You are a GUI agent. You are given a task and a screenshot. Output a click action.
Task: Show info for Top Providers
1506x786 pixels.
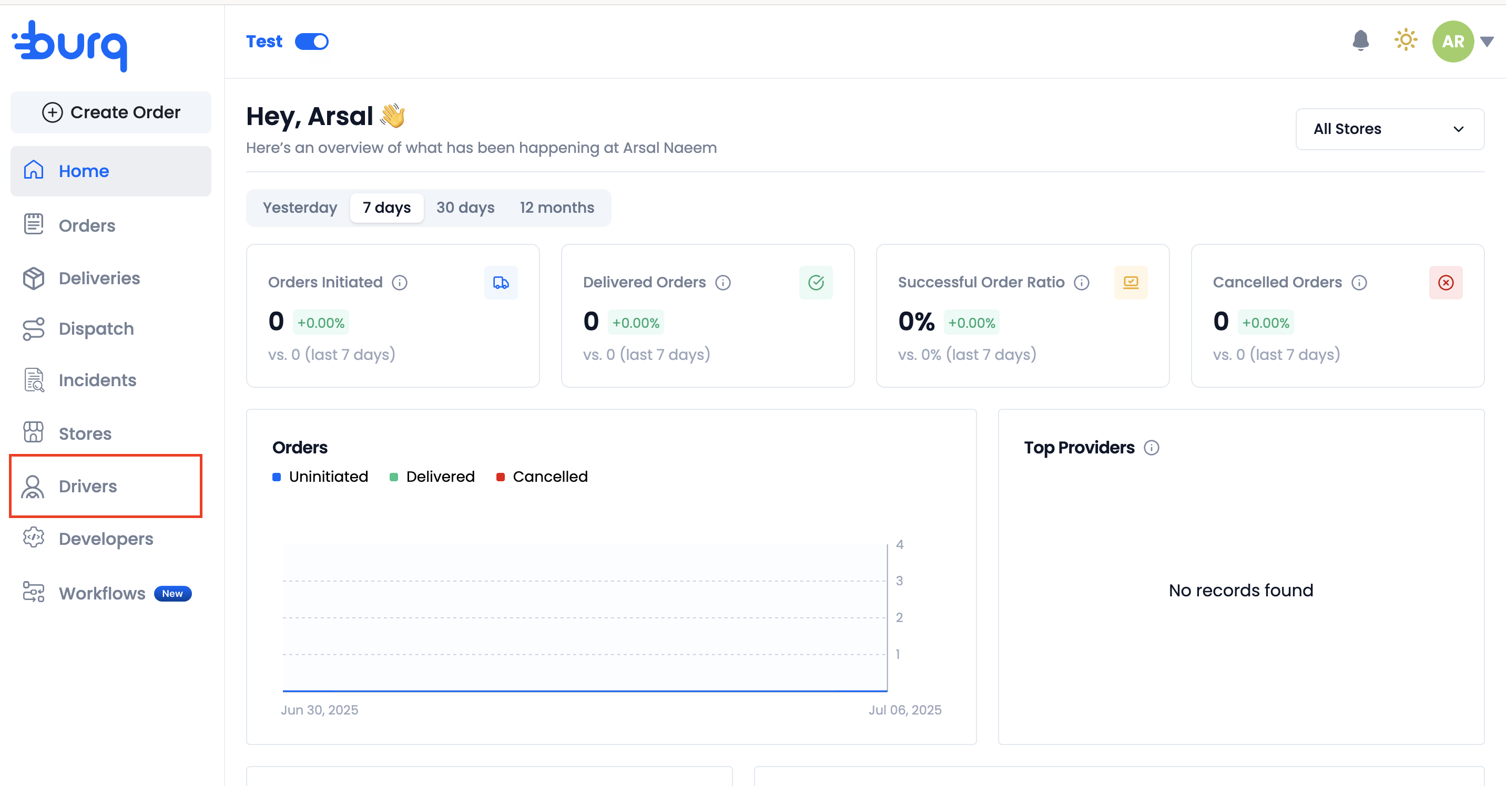click(x=1152, y=448)
